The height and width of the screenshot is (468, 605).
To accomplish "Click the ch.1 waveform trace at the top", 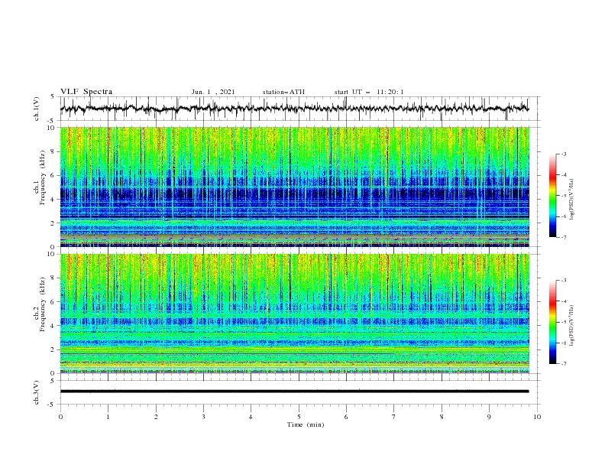I will click(x=294, y=109).
